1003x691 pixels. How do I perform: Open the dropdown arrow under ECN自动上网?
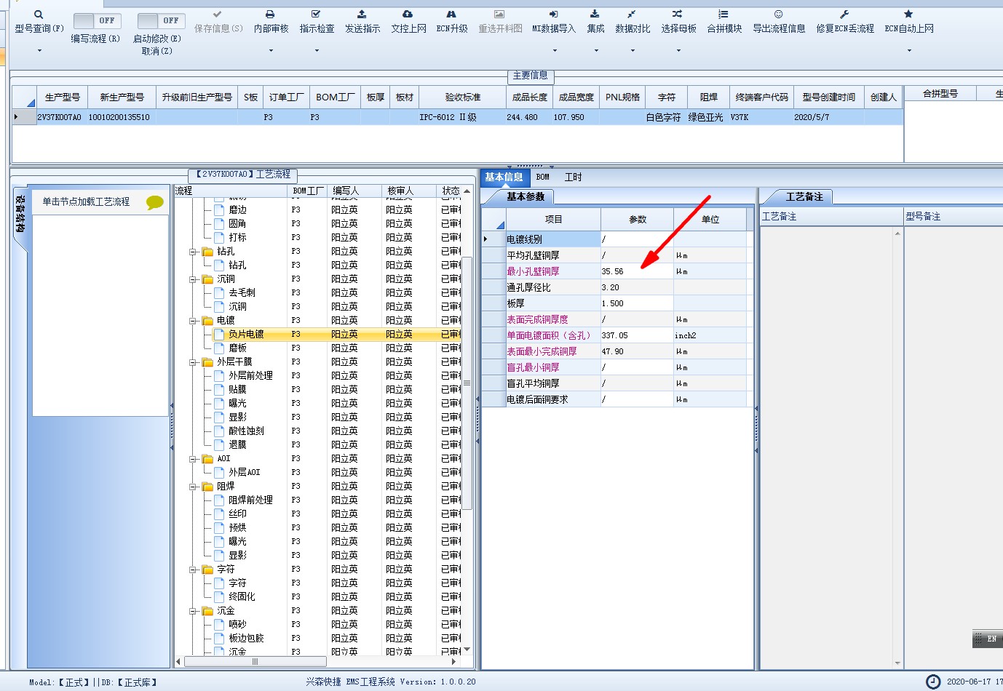(x=909, y=50)
